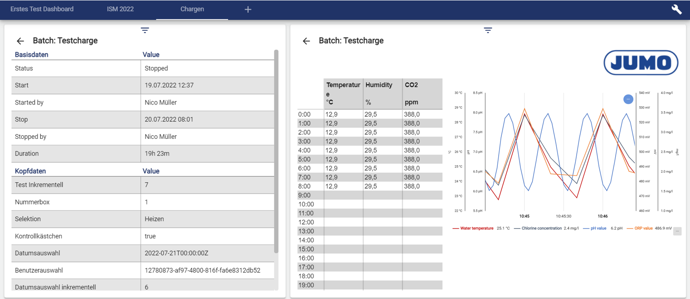
Task: Open filter icon above right batch panel
Action: 488,30
